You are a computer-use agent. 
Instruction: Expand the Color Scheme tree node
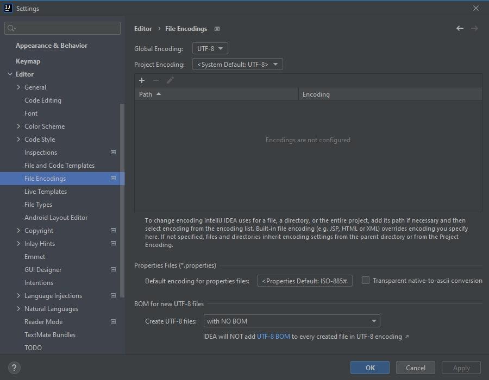point(18,126)
